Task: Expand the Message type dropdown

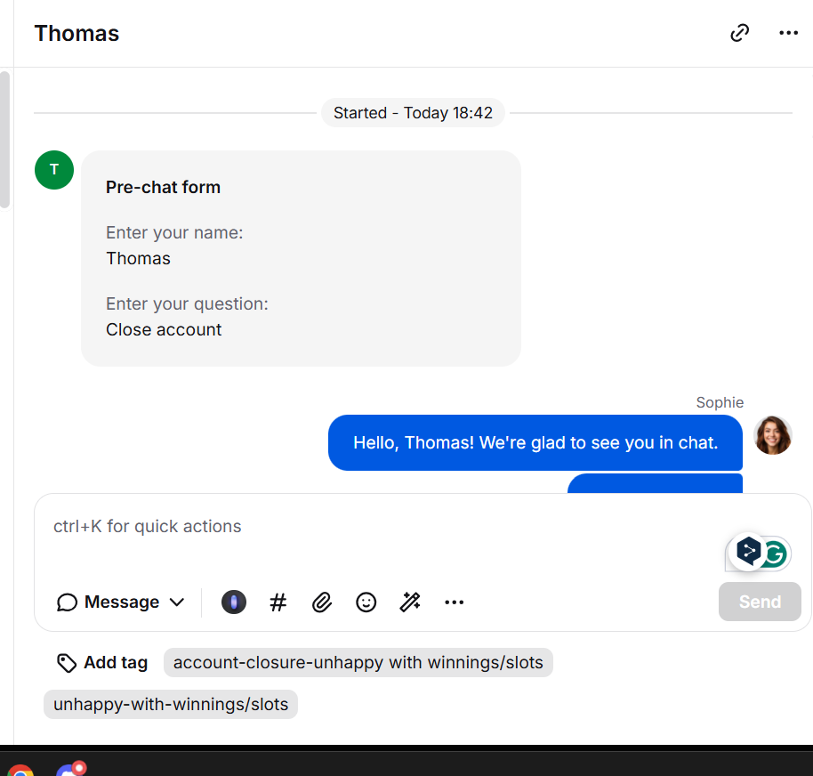Action: pos(121,602)
